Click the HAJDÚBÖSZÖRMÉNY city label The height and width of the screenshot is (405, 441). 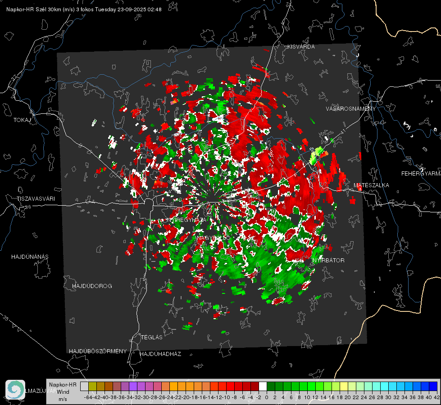point(98,351)
